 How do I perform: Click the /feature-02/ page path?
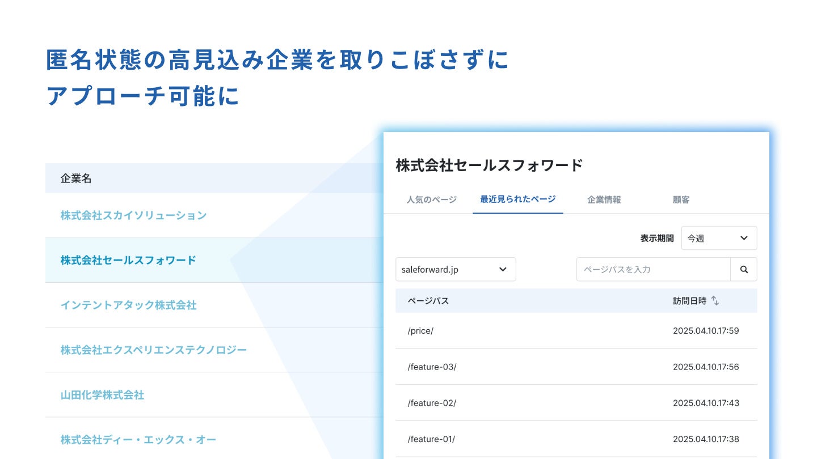[432, 403]
